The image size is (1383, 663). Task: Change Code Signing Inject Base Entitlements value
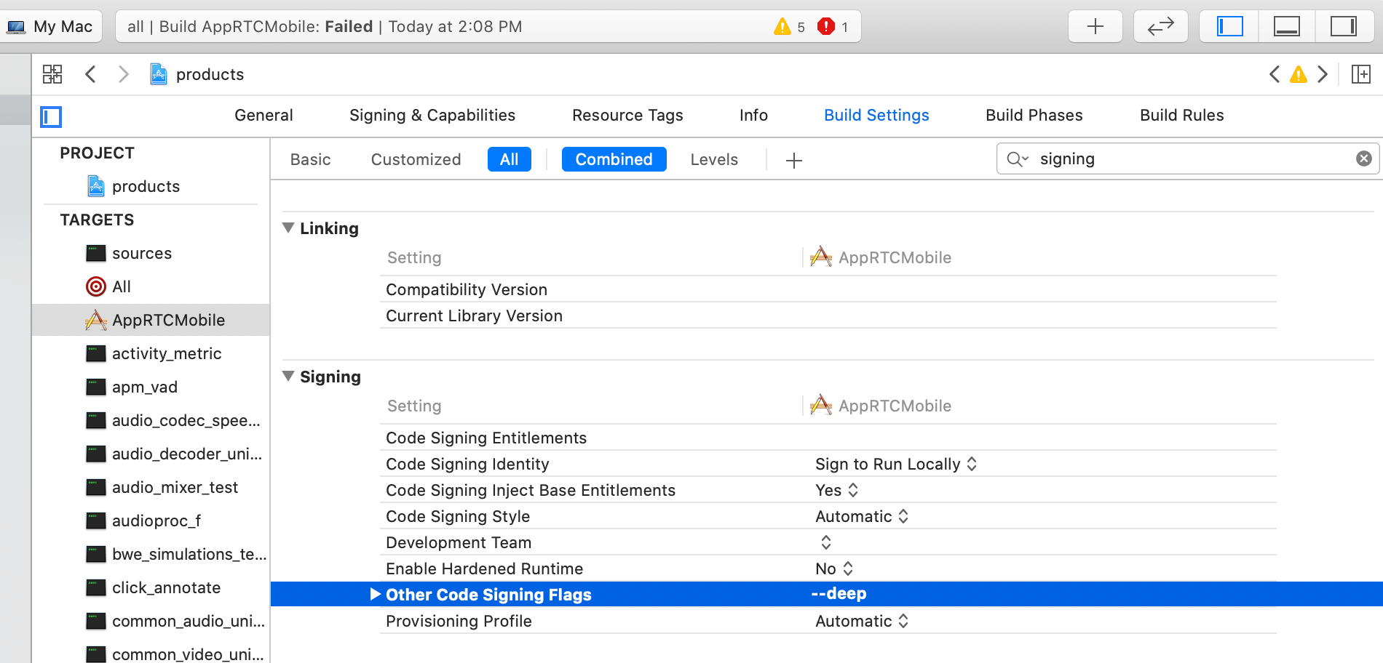click(x=837, y=490)
